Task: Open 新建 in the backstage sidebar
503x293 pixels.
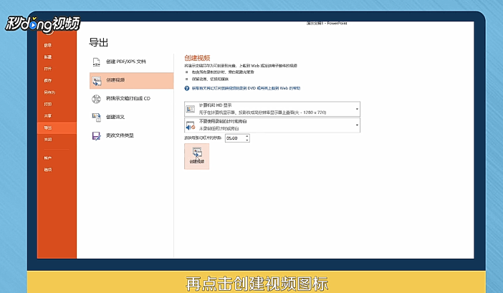Action: click(48, 57)
